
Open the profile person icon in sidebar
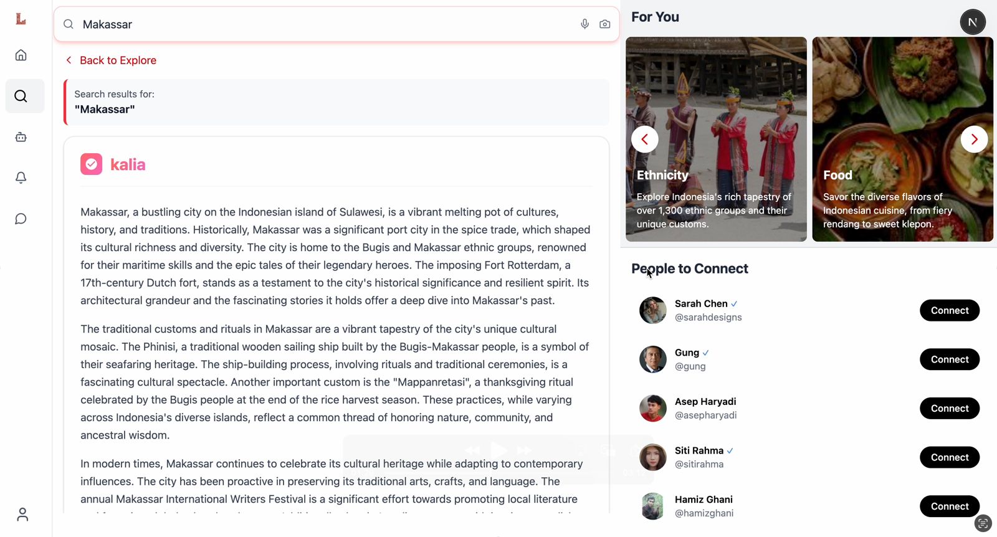pos(22,514)
